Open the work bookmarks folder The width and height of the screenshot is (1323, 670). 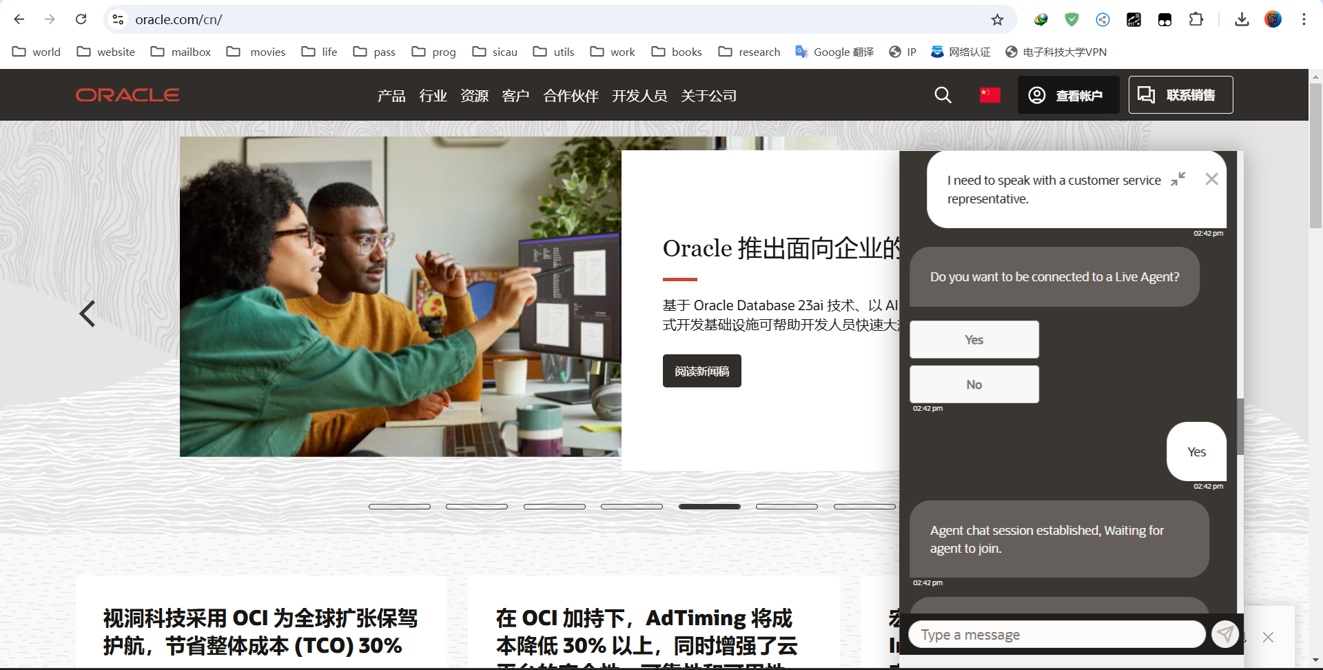coord(613,52)
